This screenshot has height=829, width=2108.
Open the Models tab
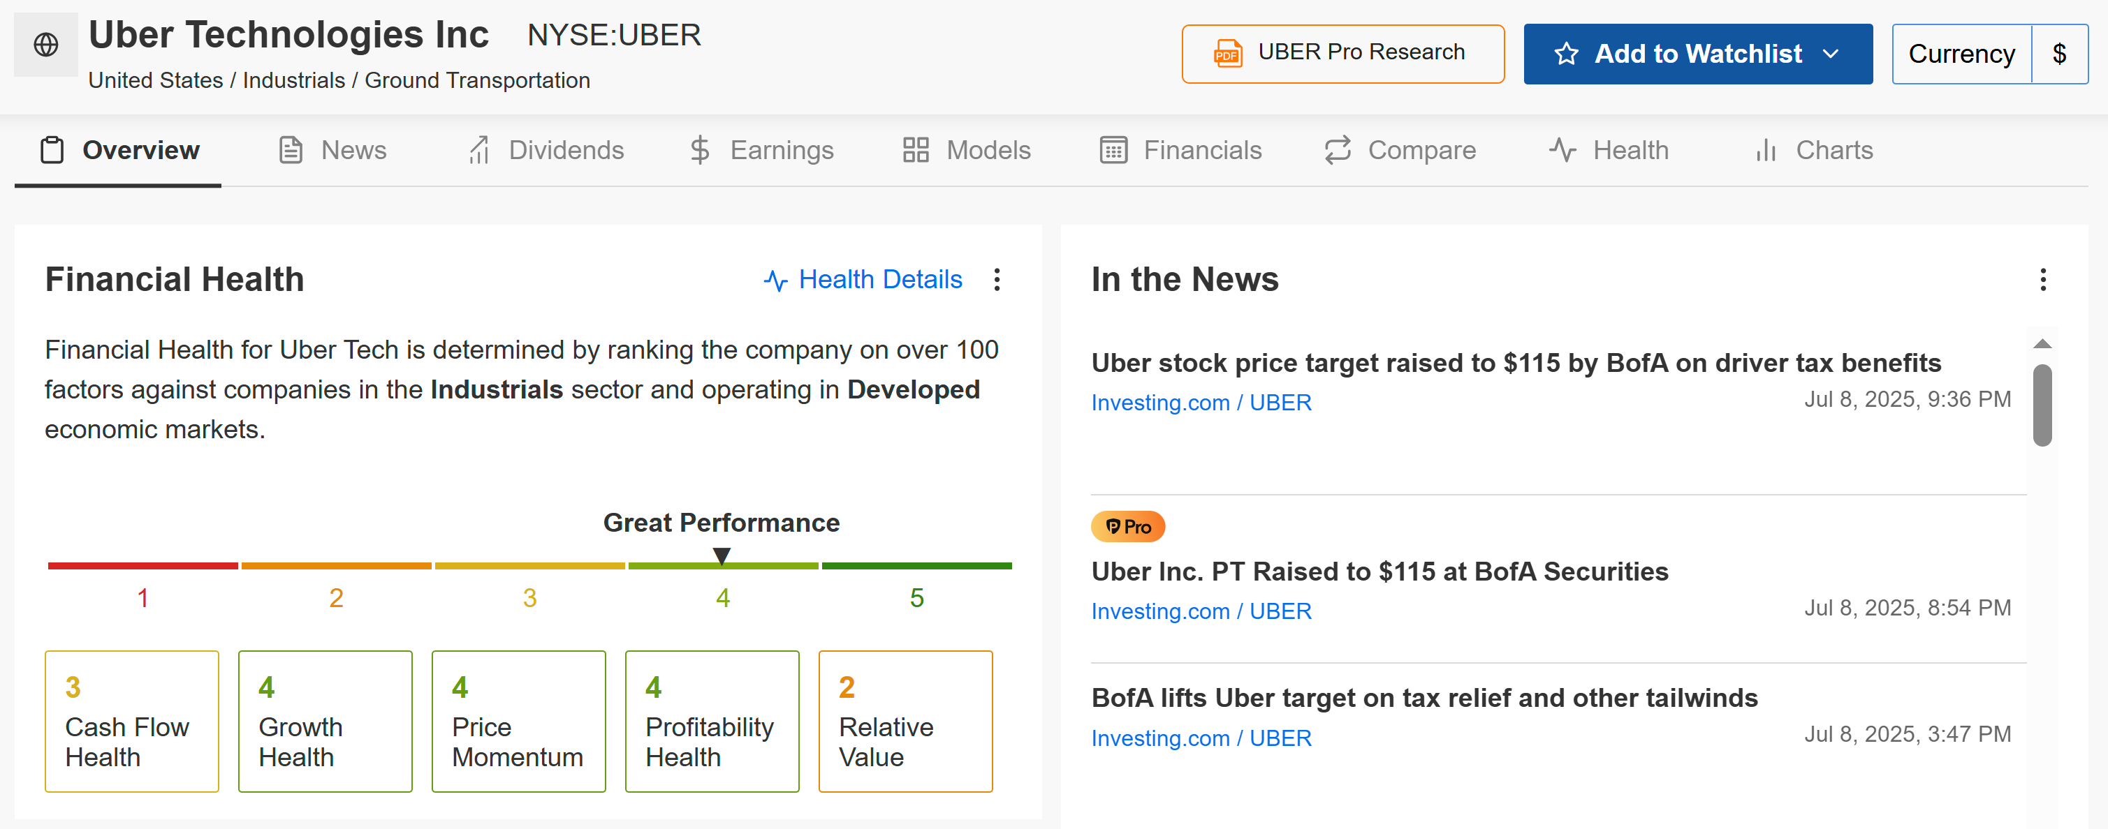967,151
